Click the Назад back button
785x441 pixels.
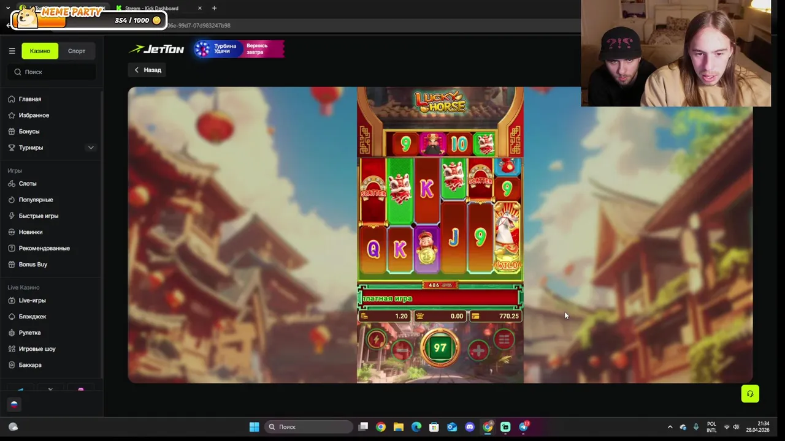[148, 70]
